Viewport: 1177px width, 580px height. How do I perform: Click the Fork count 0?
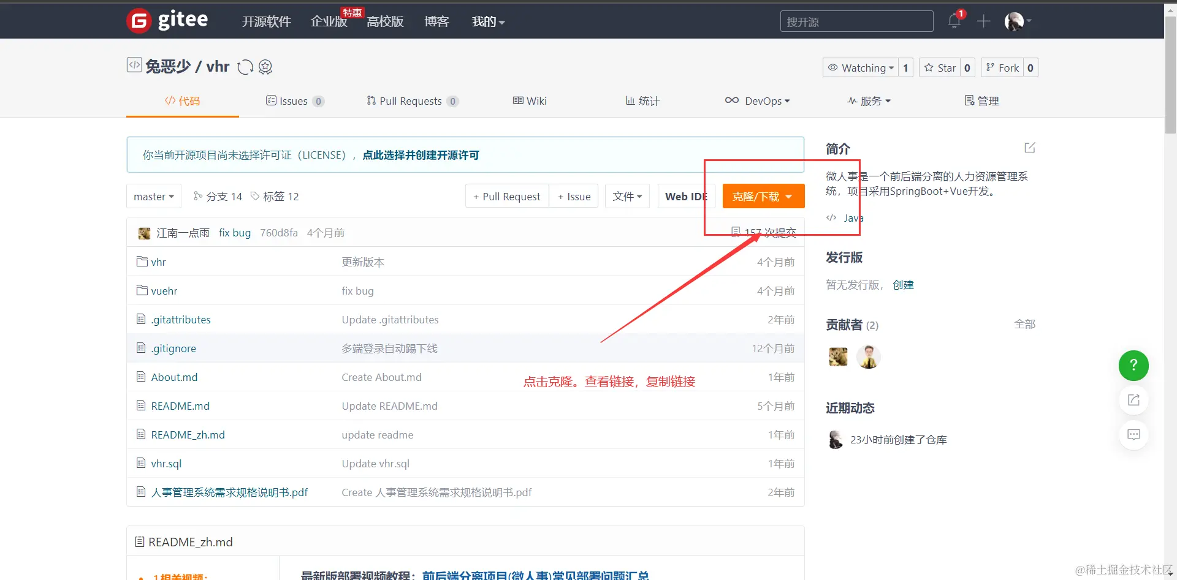1030,67
